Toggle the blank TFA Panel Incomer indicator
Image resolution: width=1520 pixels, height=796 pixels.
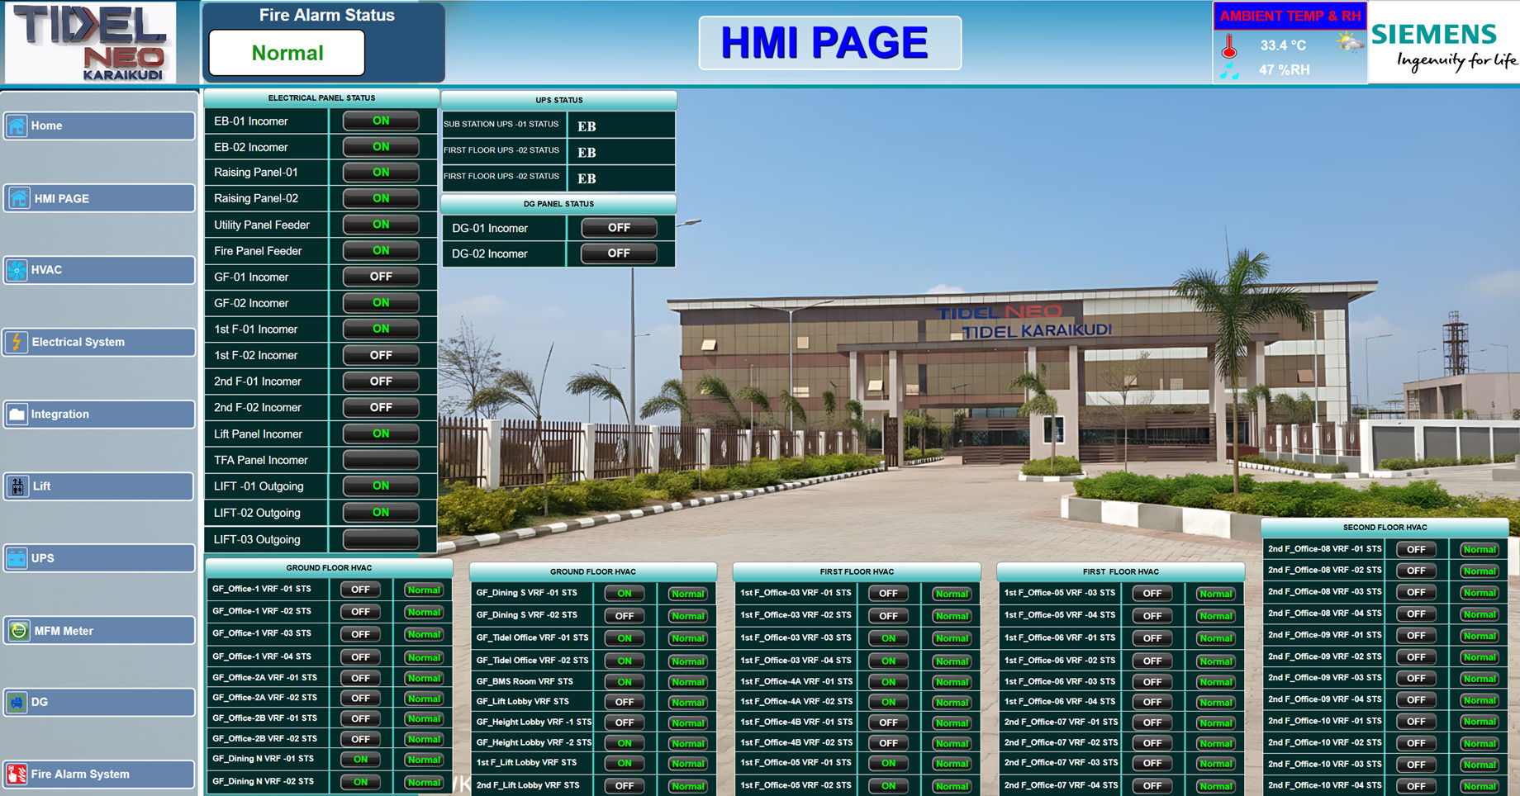381,460
